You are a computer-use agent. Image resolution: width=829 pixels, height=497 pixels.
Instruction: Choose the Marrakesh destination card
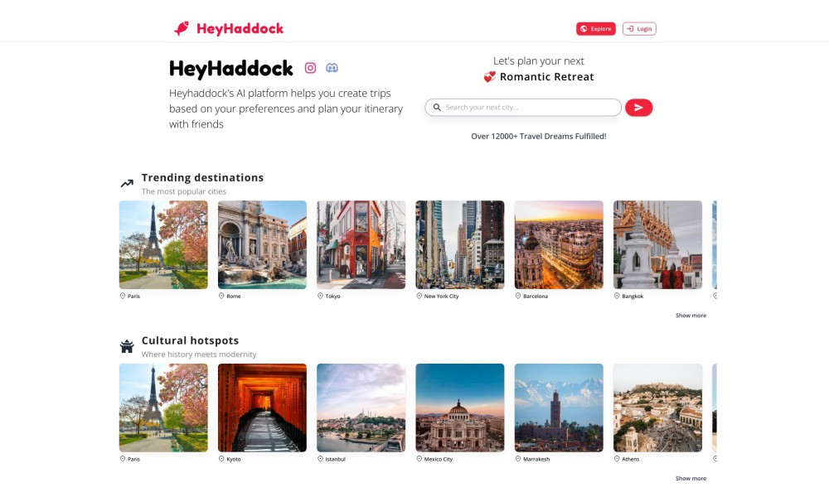[559, 408]
